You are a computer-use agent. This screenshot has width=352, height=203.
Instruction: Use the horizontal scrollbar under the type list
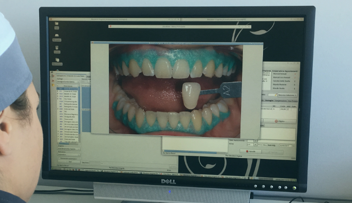click(68, 144)
